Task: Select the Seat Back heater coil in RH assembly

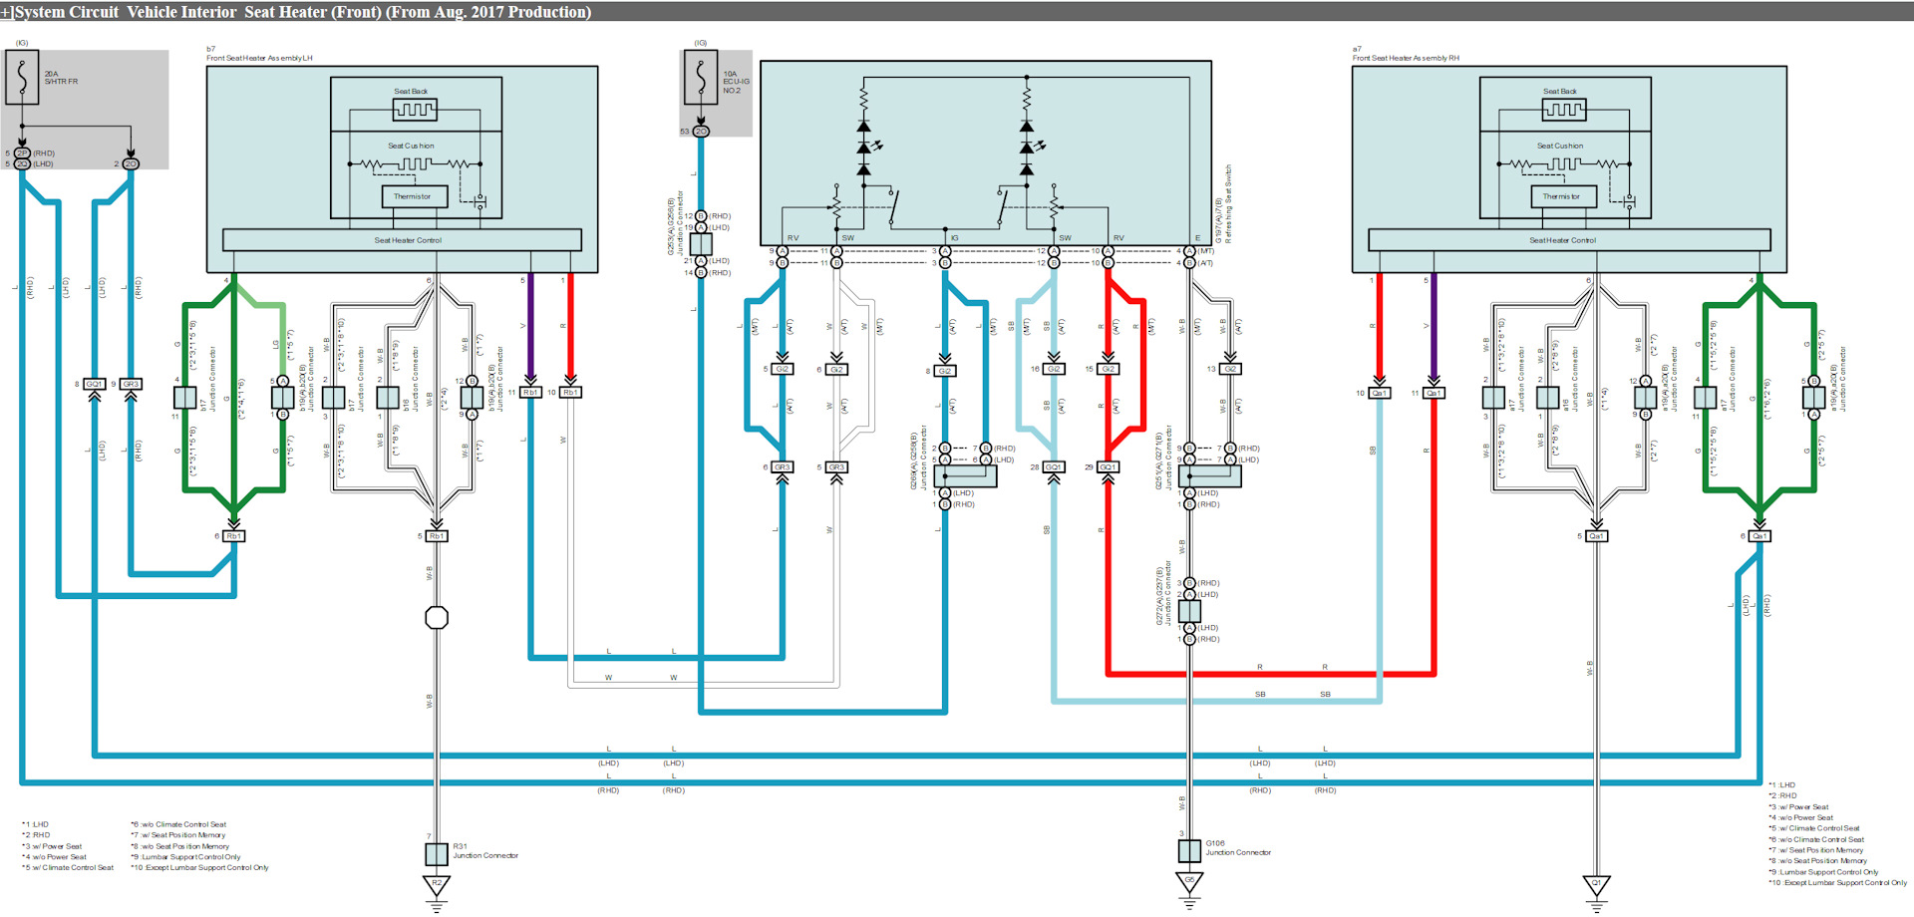Action: (x=1563, y=110)
